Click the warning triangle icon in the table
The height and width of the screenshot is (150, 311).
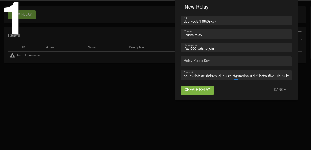click(x=12, y=55)
